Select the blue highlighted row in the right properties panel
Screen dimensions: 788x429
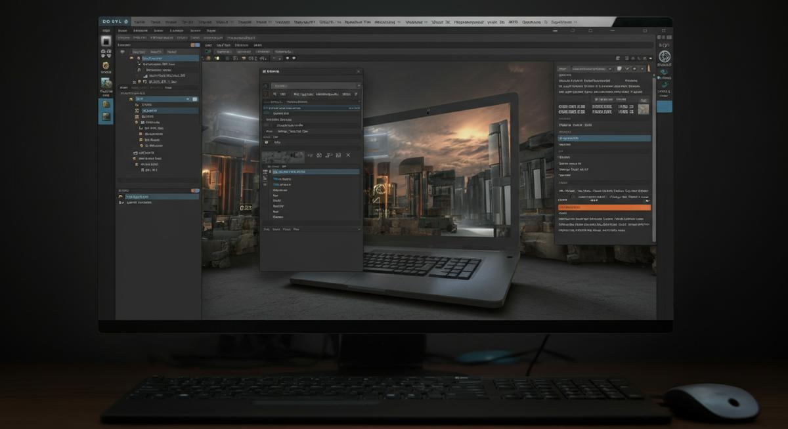[x=604, y=138]
